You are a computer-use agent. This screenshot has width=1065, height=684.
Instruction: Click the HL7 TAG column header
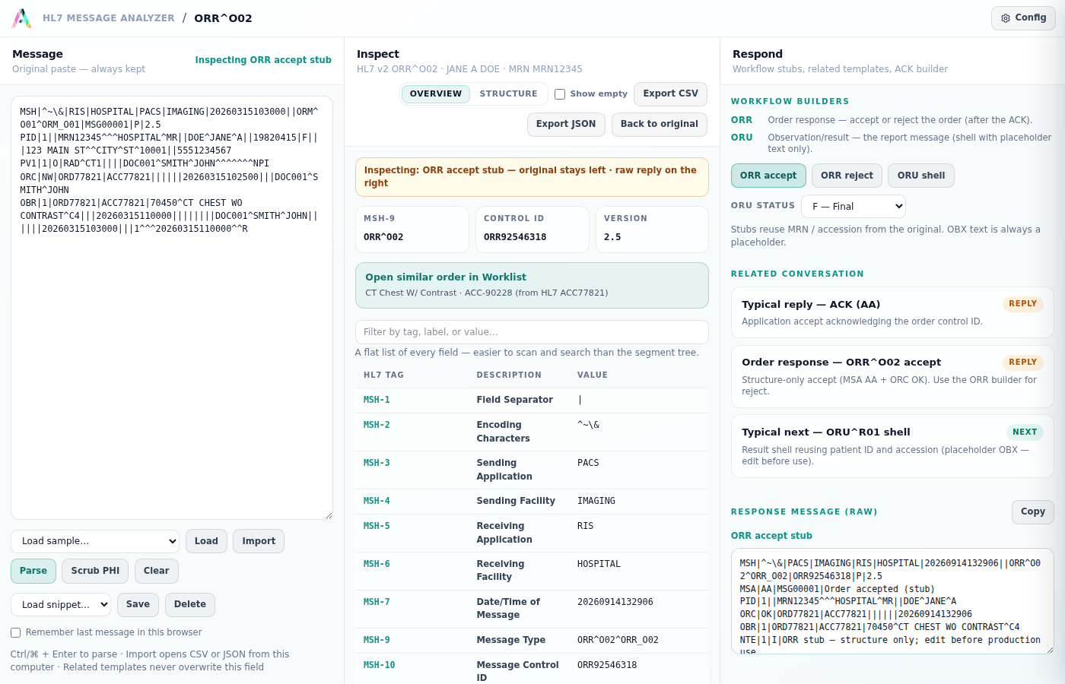pyautogui.click(x=383, y=375)
